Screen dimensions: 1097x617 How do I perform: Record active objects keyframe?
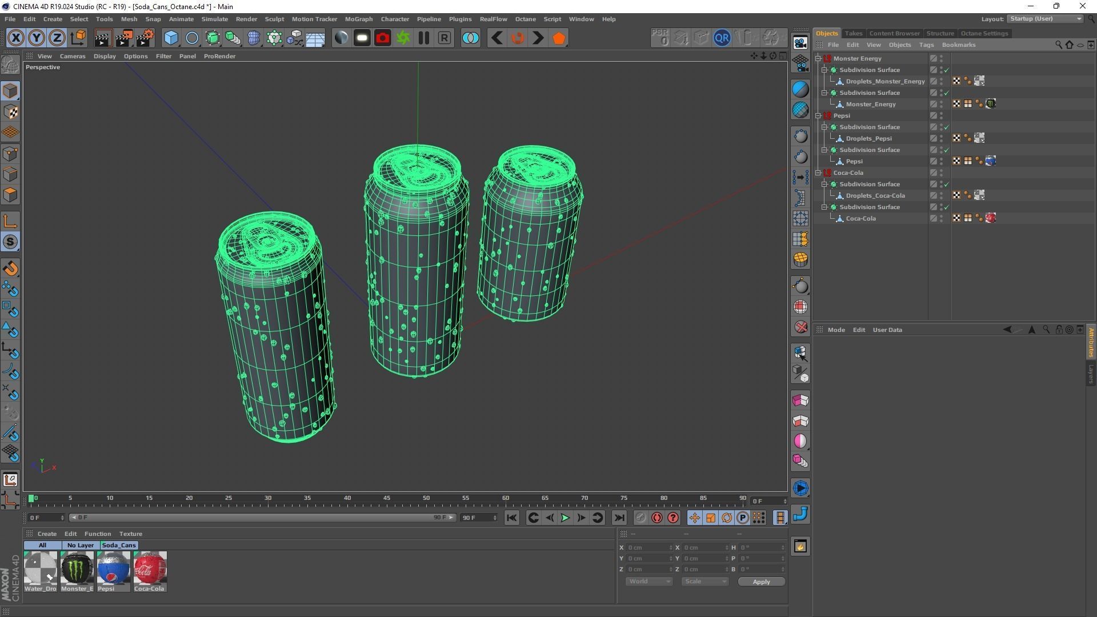(x=641, y=518)
